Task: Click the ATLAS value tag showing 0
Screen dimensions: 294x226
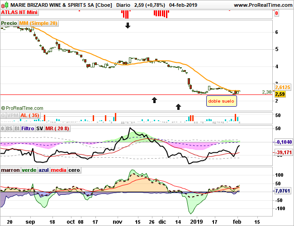Action: [x=276, y=13]
